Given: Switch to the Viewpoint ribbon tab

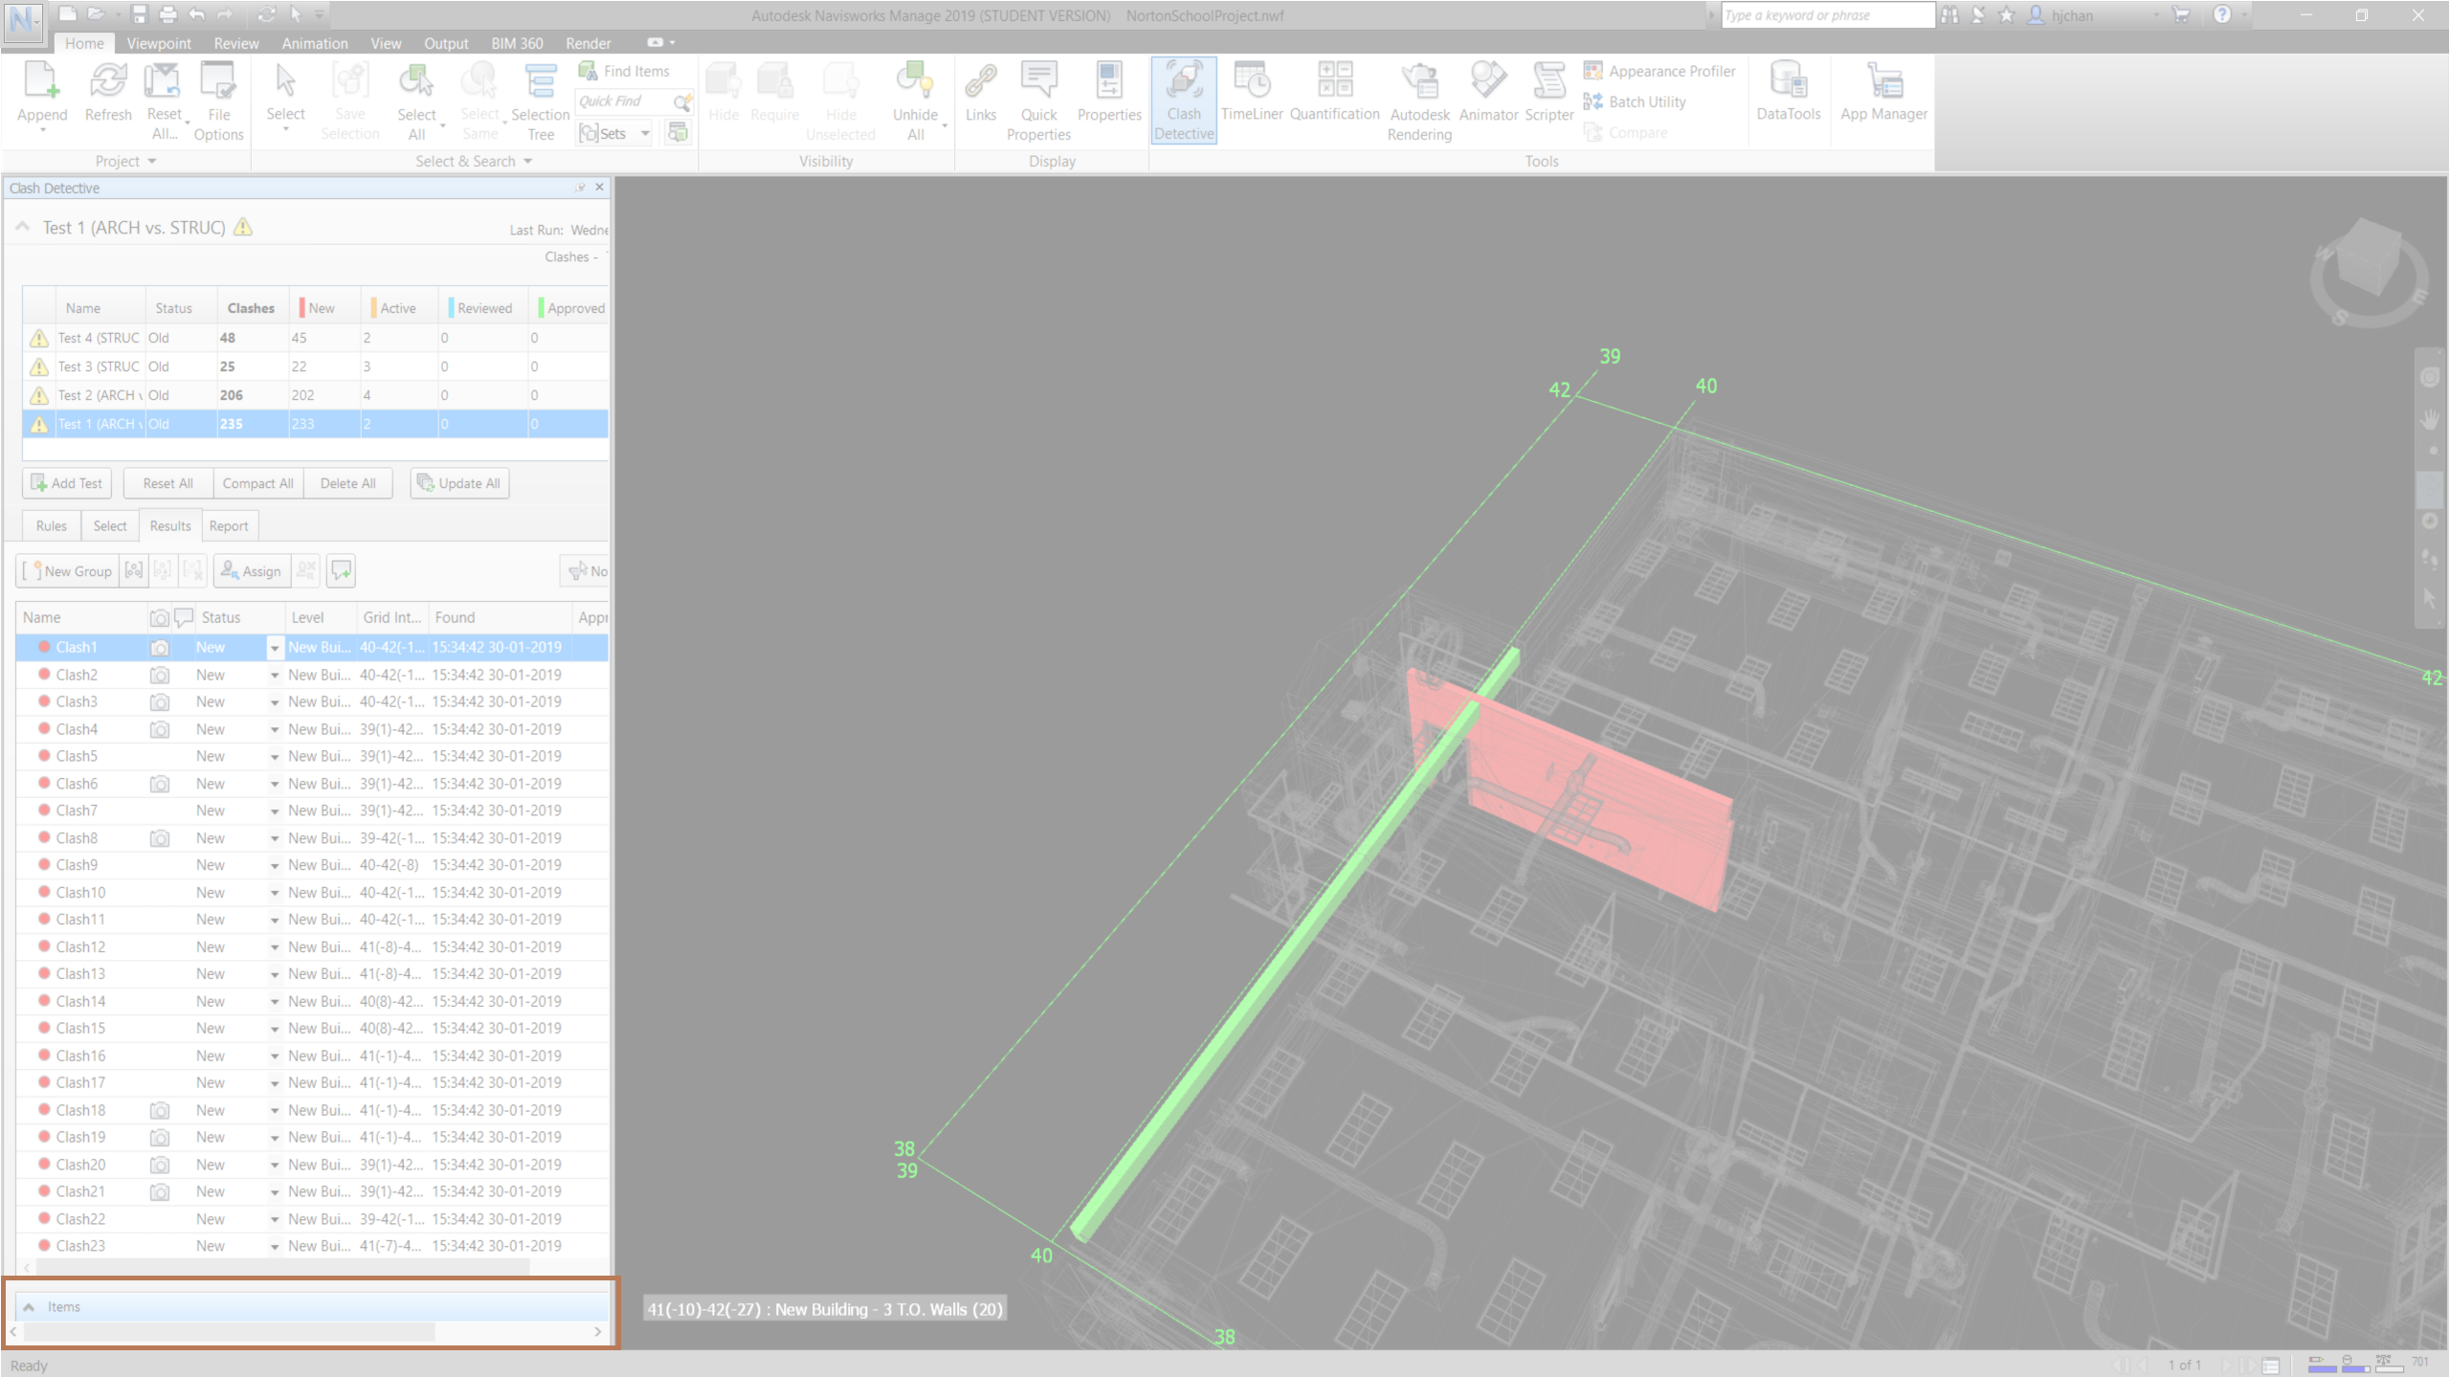Looking at the screenshot, I should point(159,43).
